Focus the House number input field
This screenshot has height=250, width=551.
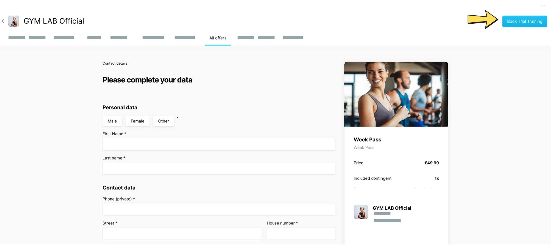[x=301, y=234]
